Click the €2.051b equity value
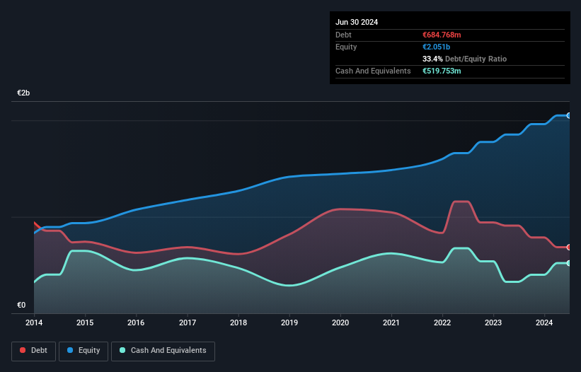This screenshot has width=581, height=372. coord(436,47)
